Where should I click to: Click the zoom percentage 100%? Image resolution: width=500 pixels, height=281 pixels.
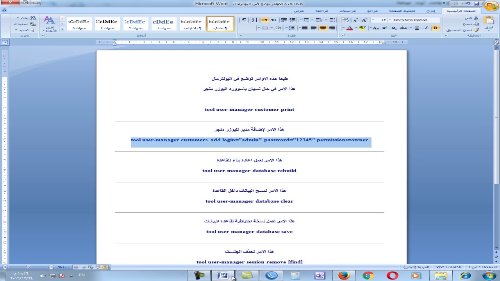coord(63,267)
